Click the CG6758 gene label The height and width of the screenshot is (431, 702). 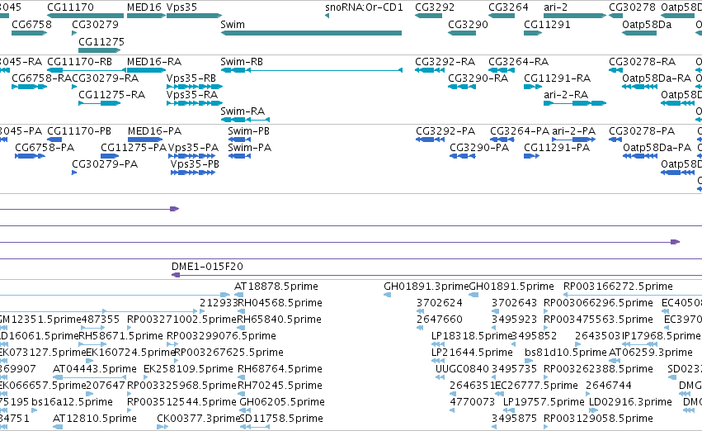tap(31, 24)
